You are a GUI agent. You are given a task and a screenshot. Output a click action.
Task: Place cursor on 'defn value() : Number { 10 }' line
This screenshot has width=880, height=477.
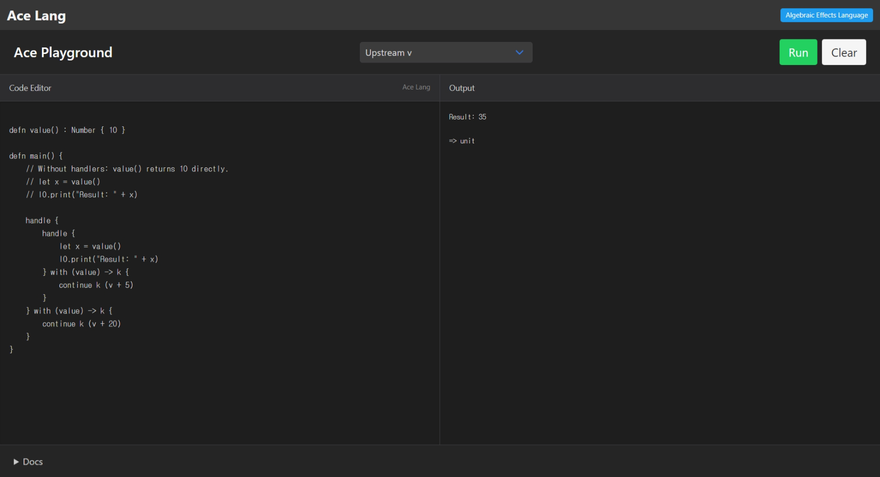tap(67, 130)
